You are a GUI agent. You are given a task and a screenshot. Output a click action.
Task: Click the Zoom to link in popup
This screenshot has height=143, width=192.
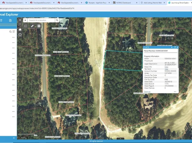click(147, 92)
